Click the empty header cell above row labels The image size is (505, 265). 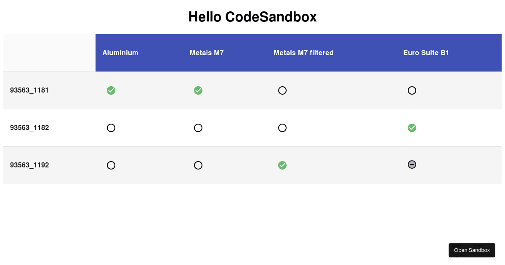(x=49, y=53)
